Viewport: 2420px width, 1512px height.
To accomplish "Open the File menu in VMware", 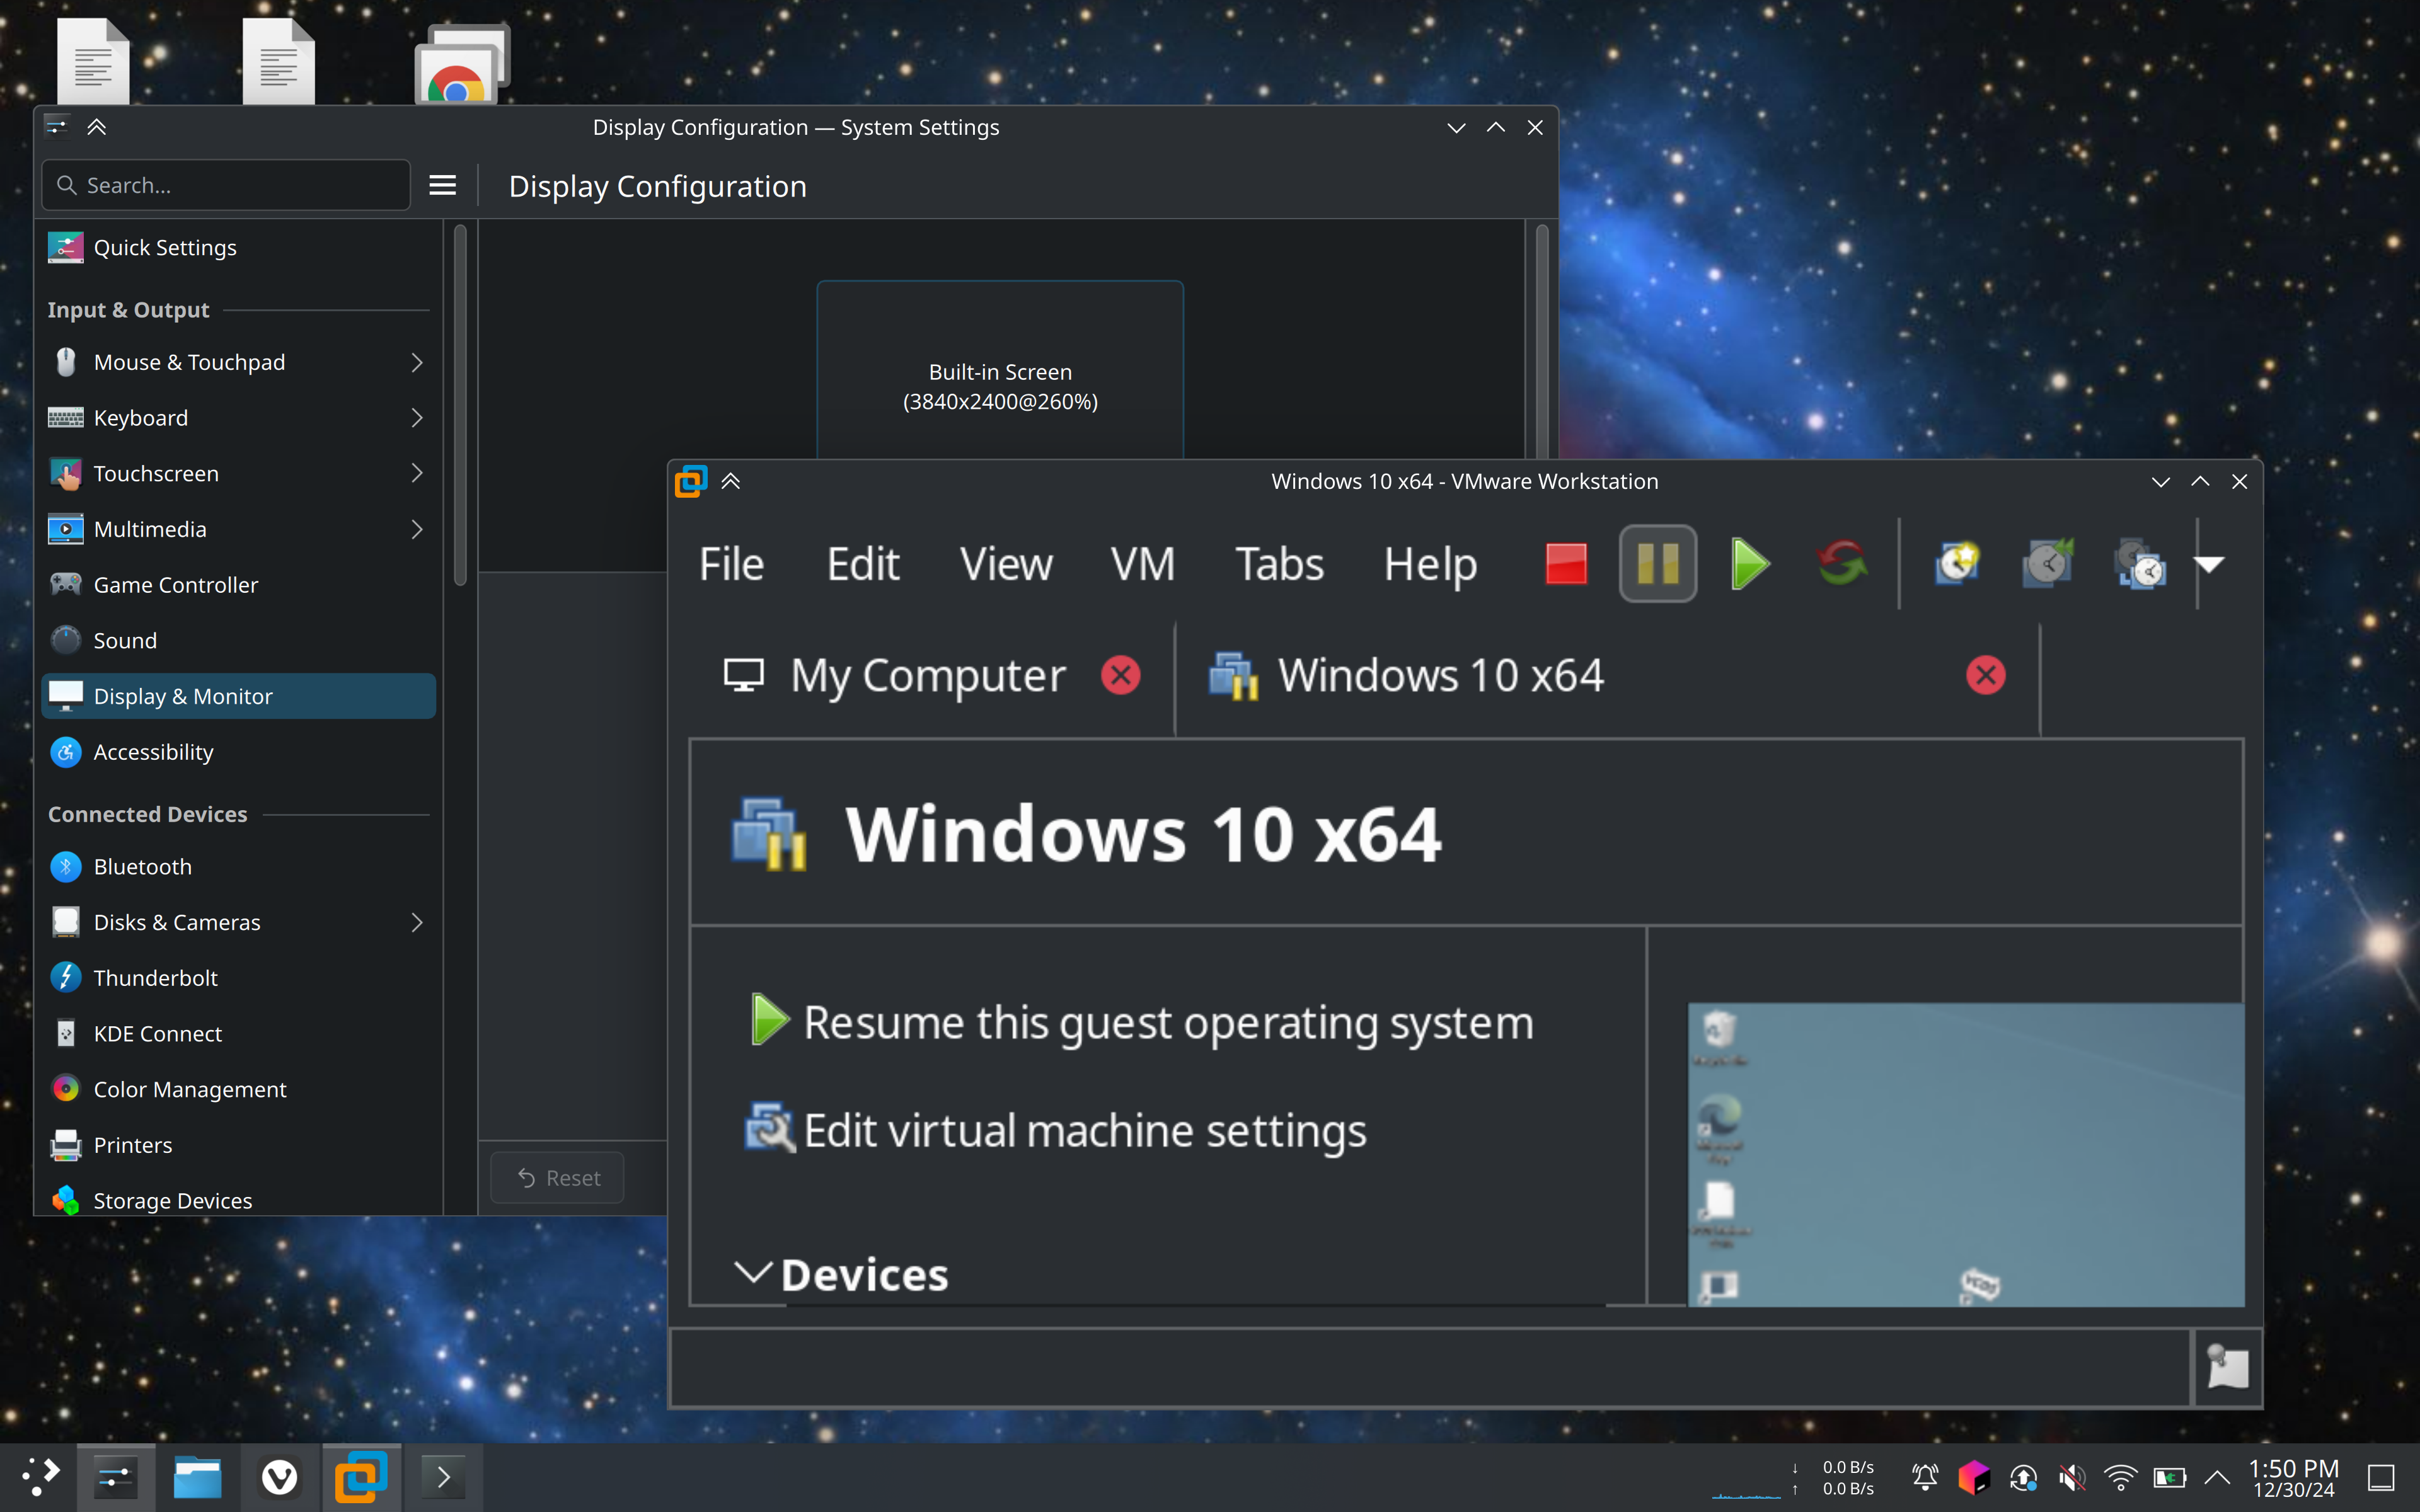I will pyautogui.click(x=731, y=564).
